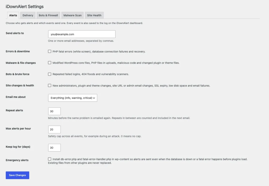Go to the Malware Scan tab

(73, 15)
